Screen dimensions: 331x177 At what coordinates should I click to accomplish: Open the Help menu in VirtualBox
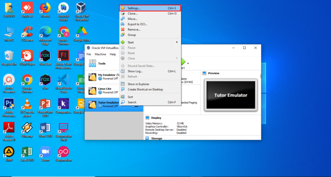[113, 54]
